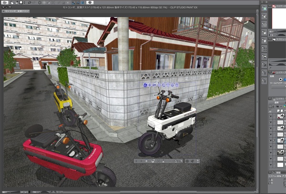Expand palette dock with double chevron
The image size is (286, 194).
(266, 2)
